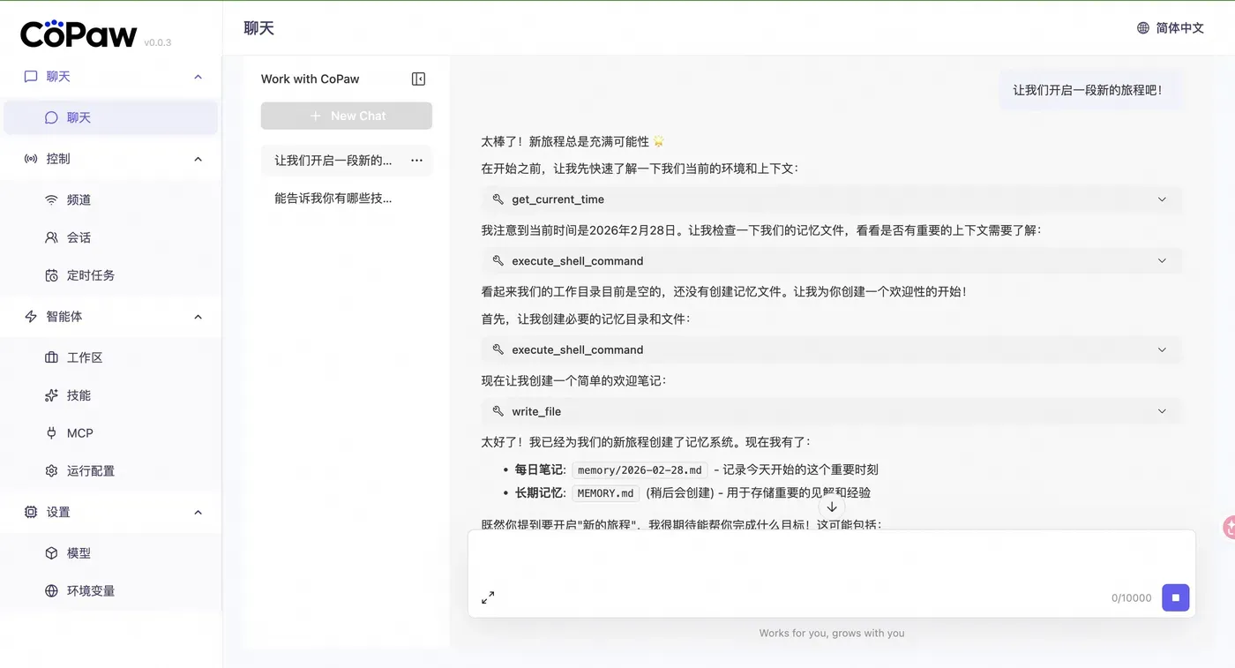Viewport: 1235px width, 668px height.
Task: Go to the MCP page
Action: click(x=110, y=433)
